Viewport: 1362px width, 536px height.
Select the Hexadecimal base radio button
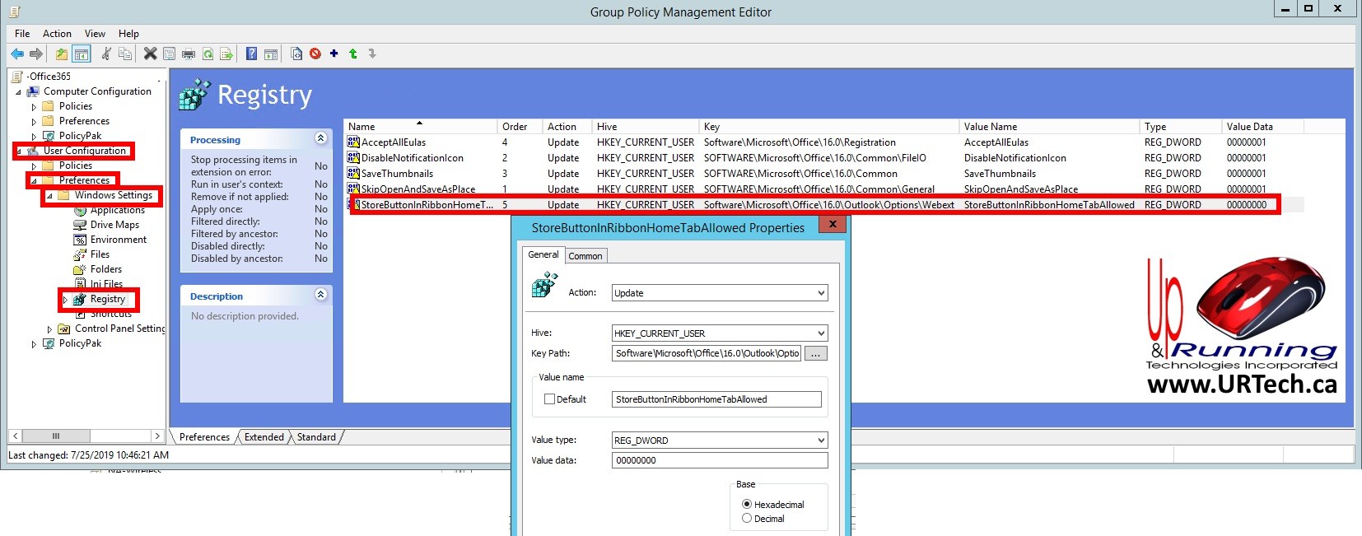[747, 505]
